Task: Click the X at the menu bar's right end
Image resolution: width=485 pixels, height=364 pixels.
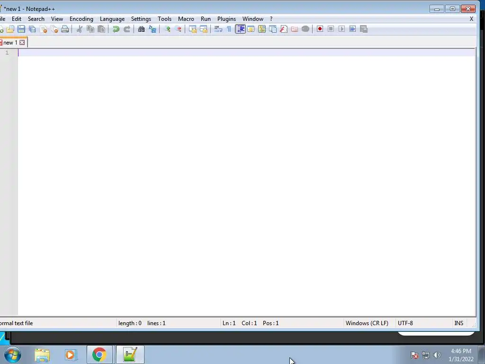Action: pyautogui.click(x=471, y=19)
